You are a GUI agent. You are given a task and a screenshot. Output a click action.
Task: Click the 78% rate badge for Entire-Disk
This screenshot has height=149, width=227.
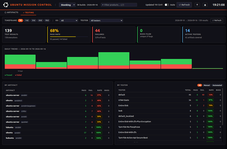click(211, 105)
